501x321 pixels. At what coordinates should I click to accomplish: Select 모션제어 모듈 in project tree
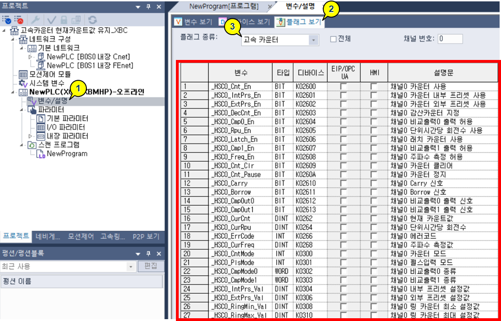pyautogui.click(x=50, y=74)
